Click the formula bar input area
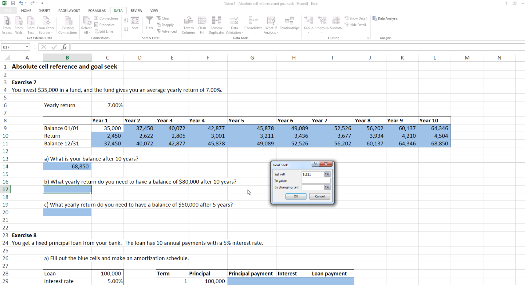Image resolution: width=525 pixels, height=285 pixels. (298, 47)
